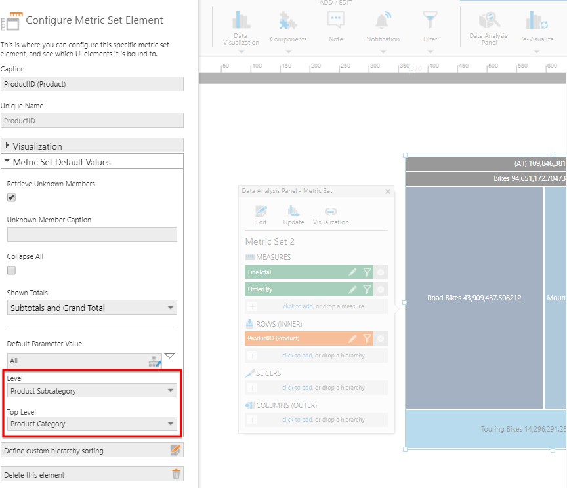Open the Level dropdown set to Product Subcategory
The width and height of the screenshot is (567, 488).
click(x=92, y=391)
